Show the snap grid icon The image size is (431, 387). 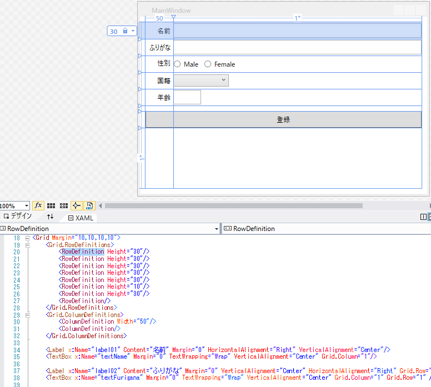point(51,205)
